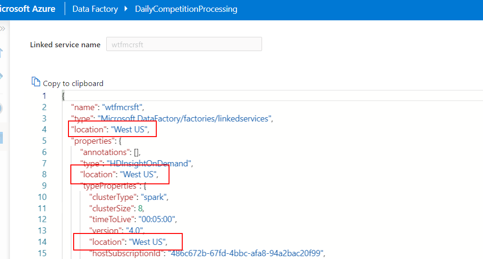
Task: Click the breadcrumb arrow after Data Factory
Action: click(126, 9)
